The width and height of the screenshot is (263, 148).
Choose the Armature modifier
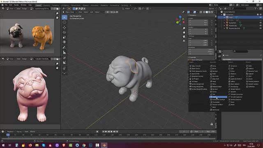(x=233, y=66)
